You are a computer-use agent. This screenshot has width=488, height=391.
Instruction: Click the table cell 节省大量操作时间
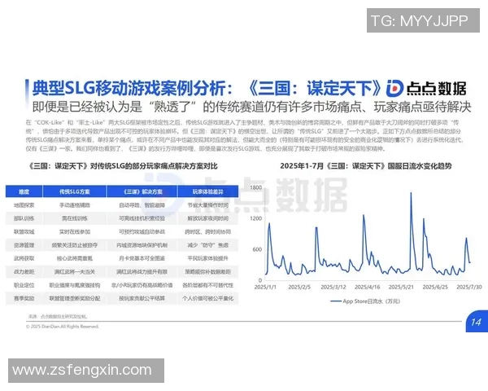pos(208,205)
